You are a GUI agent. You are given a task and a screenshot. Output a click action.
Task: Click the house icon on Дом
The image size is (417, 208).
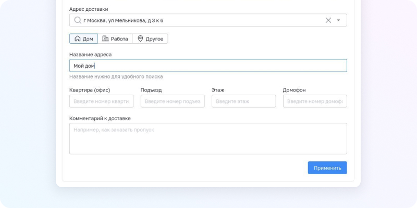pos(77,38)
